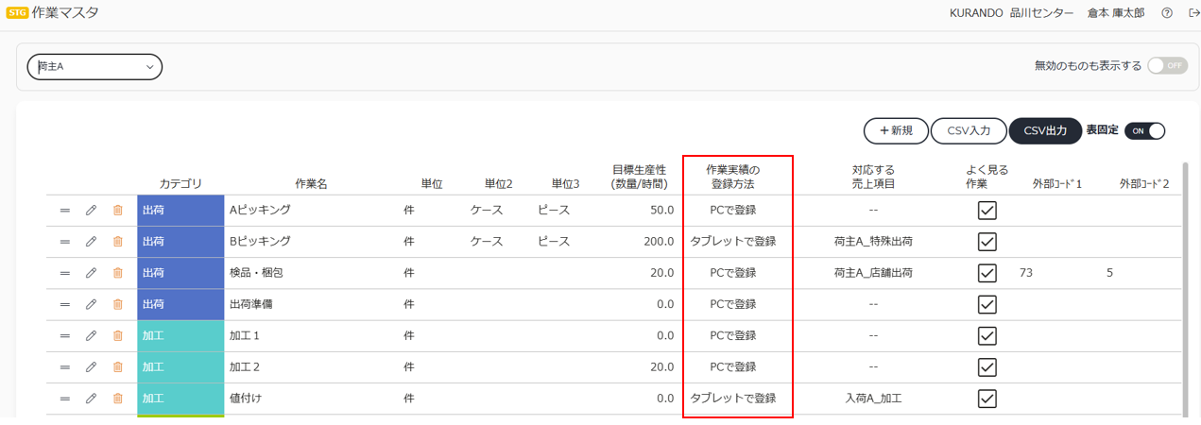
Task: Edit the 加工２ row with pencil icon
Action: point(92,366)
